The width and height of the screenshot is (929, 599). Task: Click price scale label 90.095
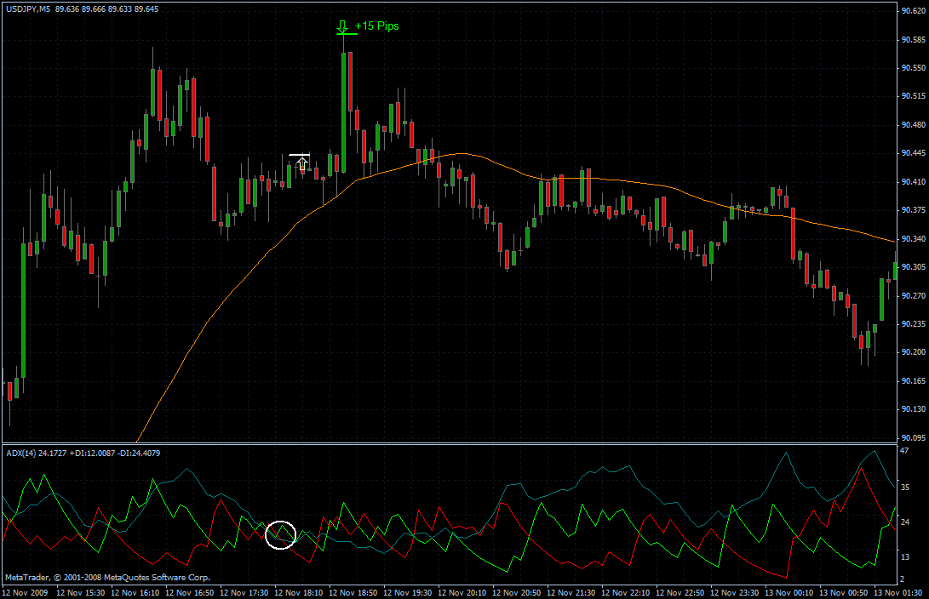pos(914,438)
